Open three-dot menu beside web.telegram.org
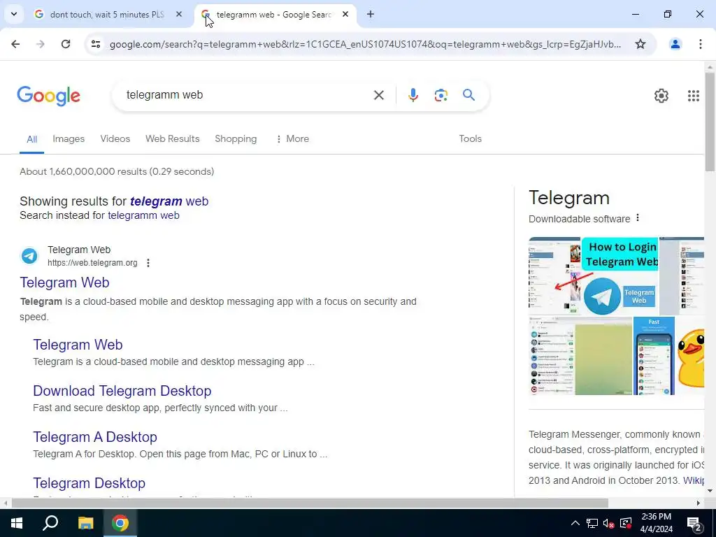 coord(148,263)
